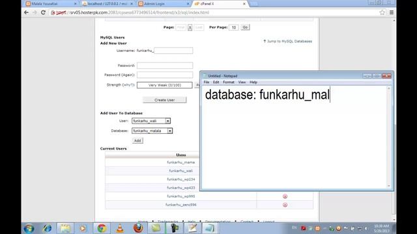This screenshot has width=417, height=234.
Task: Open Notepad View menu
Action: tap(242, 83)
